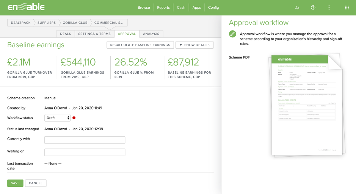Click the Baseline earnings heading
Screen dimensions: 356x194
coord(36,45)
